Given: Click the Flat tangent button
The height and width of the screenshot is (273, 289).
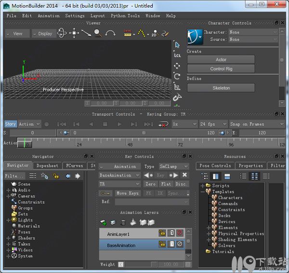Looking at the screenshot, I should point(166,184).
